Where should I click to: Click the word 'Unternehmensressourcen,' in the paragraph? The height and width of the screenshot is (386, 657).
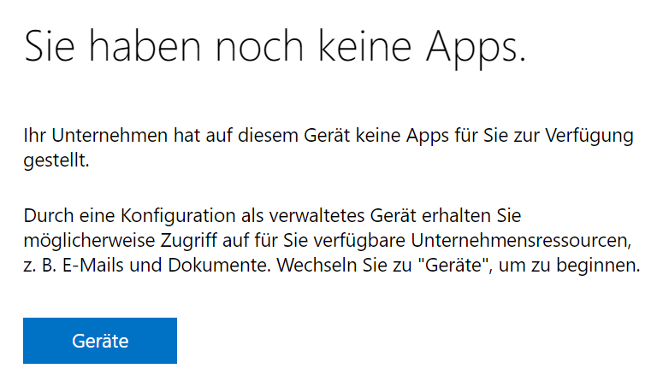point(521,241)
